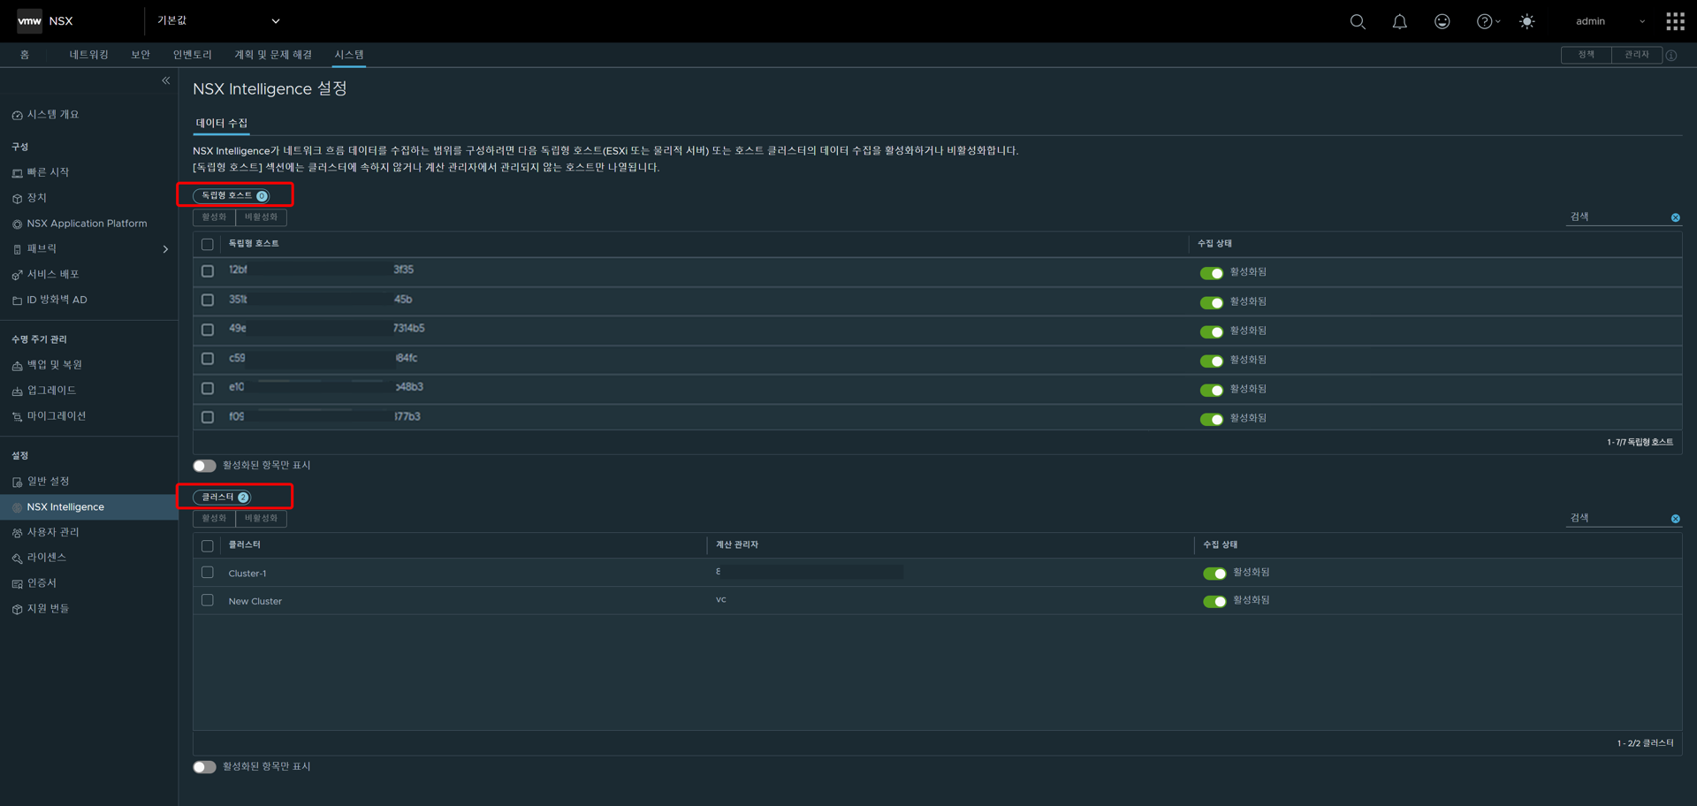This screenshot has height=806, width=1697.
Task: Open the 홈 tab
Action: pos(25,55)
